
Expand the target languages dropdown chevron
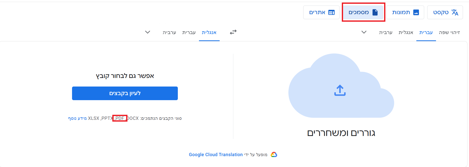click(x=148, y=32)
